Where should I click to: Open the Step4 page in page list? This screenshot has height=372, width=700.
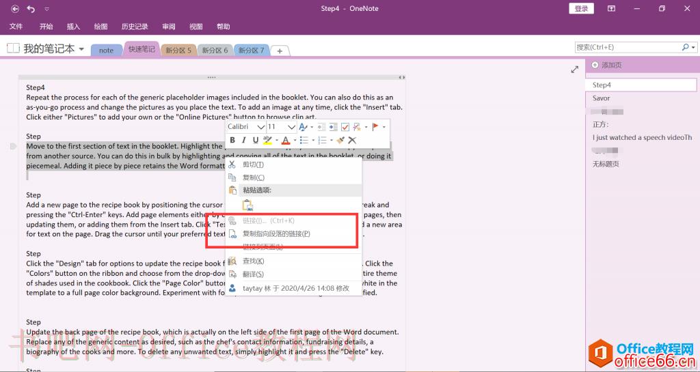(x=641, y=85)
